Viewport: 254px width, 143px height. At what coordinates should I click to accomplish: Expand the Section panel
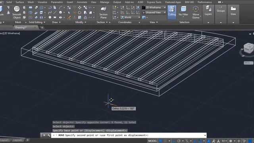pos(102,22)
